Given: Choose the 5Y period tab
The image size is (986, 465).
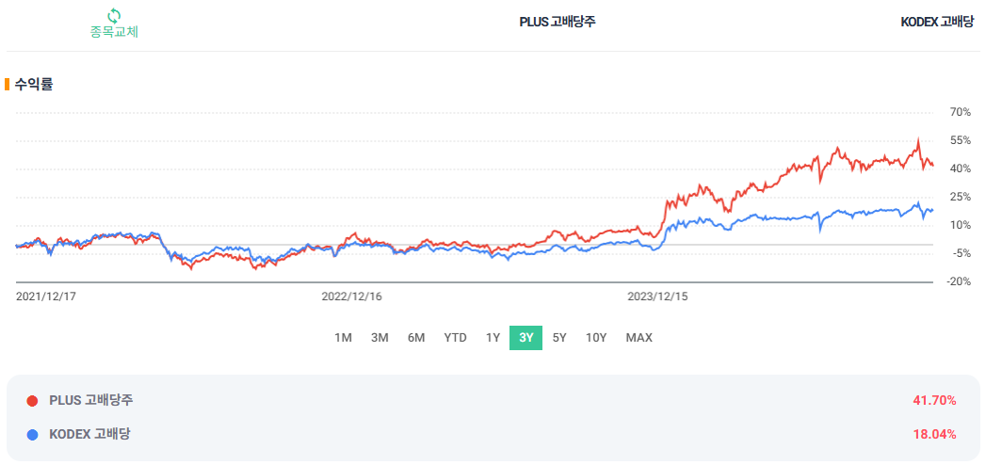Looking at the screenshot, I should (x=559, y=337).
